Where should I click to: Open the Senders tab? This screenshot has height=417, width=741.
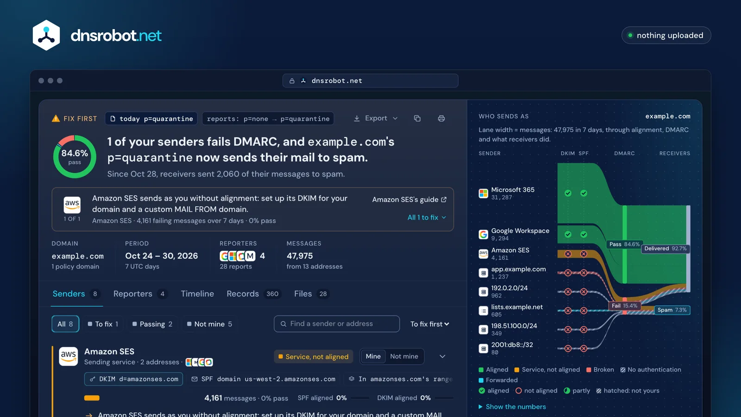pos(76,294)
